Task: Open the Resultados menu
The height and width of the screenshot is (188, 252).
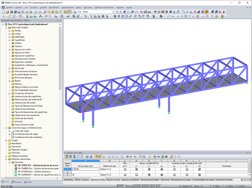Action: pyautogui.click(x=54, y=8)
